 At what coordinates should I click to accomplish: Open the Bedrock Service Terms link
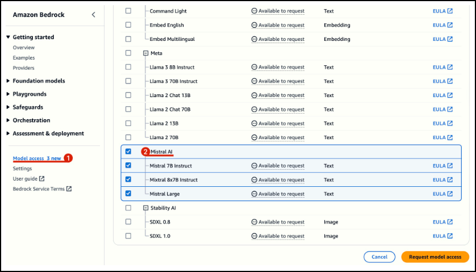click(x=39, y=189)
